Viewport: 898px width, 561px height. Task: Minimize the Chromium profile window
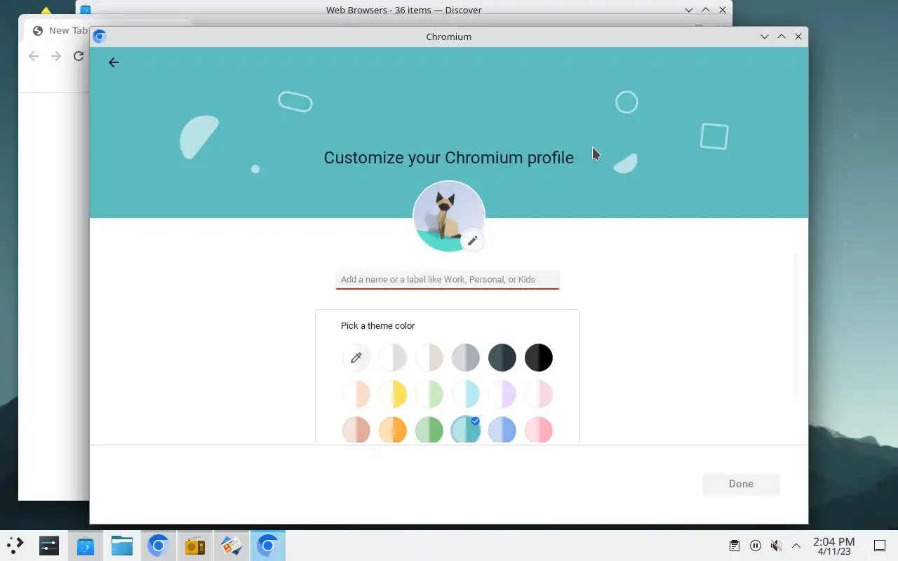[x=765, y=36]
